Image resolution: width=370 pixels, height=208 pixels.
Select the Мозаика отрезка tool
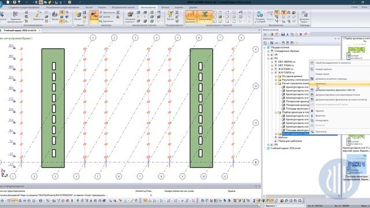tap(129, 17)
